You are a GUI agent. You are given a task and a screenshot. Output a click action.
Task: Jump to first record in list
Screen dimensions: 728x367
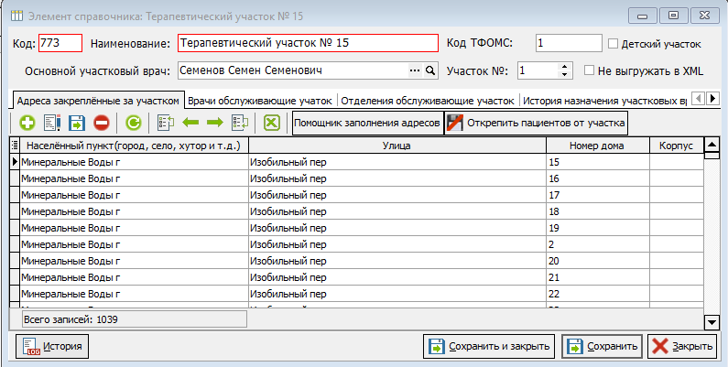point(165,123)
